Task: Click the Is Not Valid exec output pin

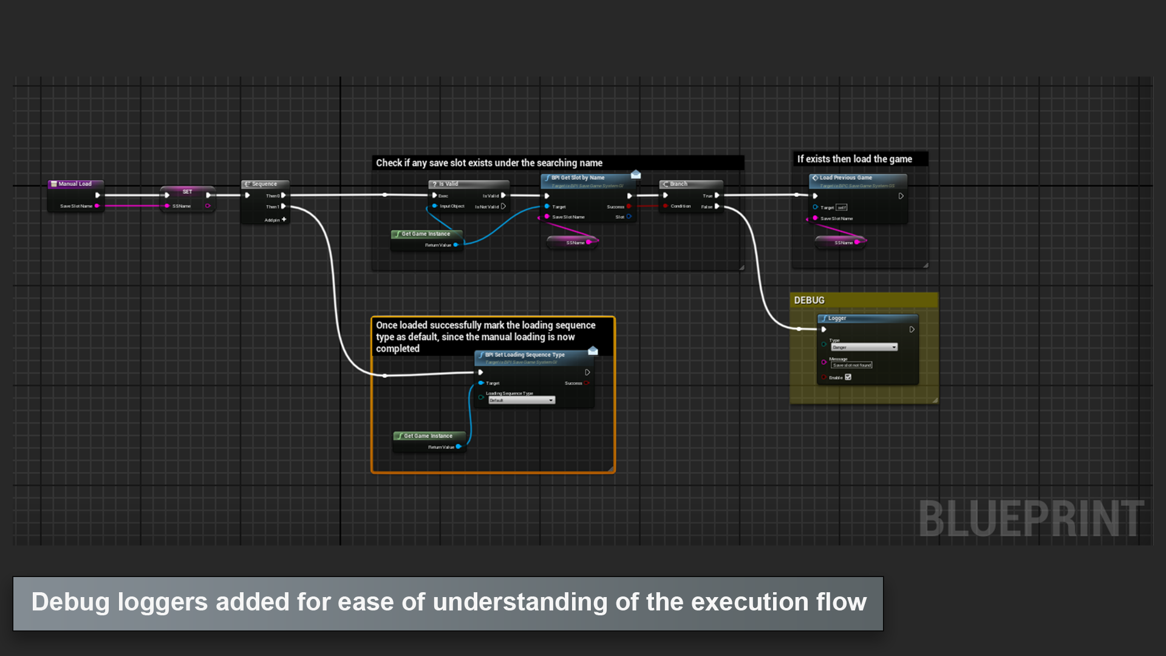Action: coord(503,207)
